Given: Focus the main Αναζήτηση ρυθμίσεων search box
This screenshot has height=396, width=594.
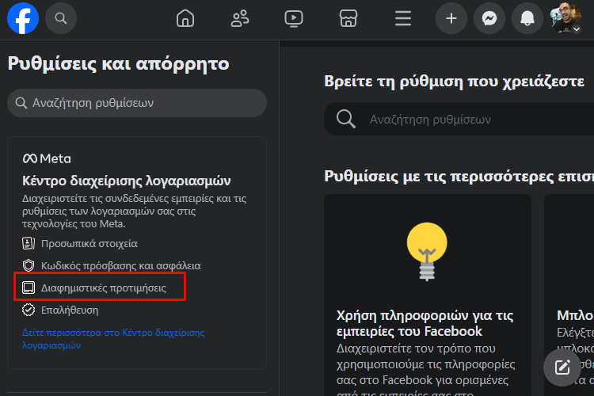Looking at the screenshot, I should coord(459,119).
